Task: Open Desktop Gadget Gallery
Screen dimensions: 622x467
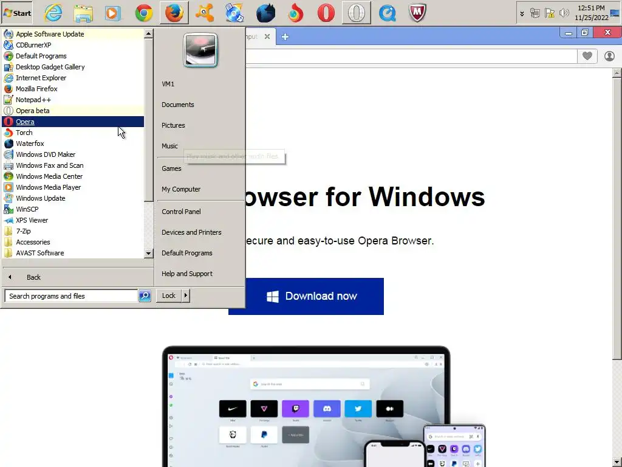Action: (73, 67)
